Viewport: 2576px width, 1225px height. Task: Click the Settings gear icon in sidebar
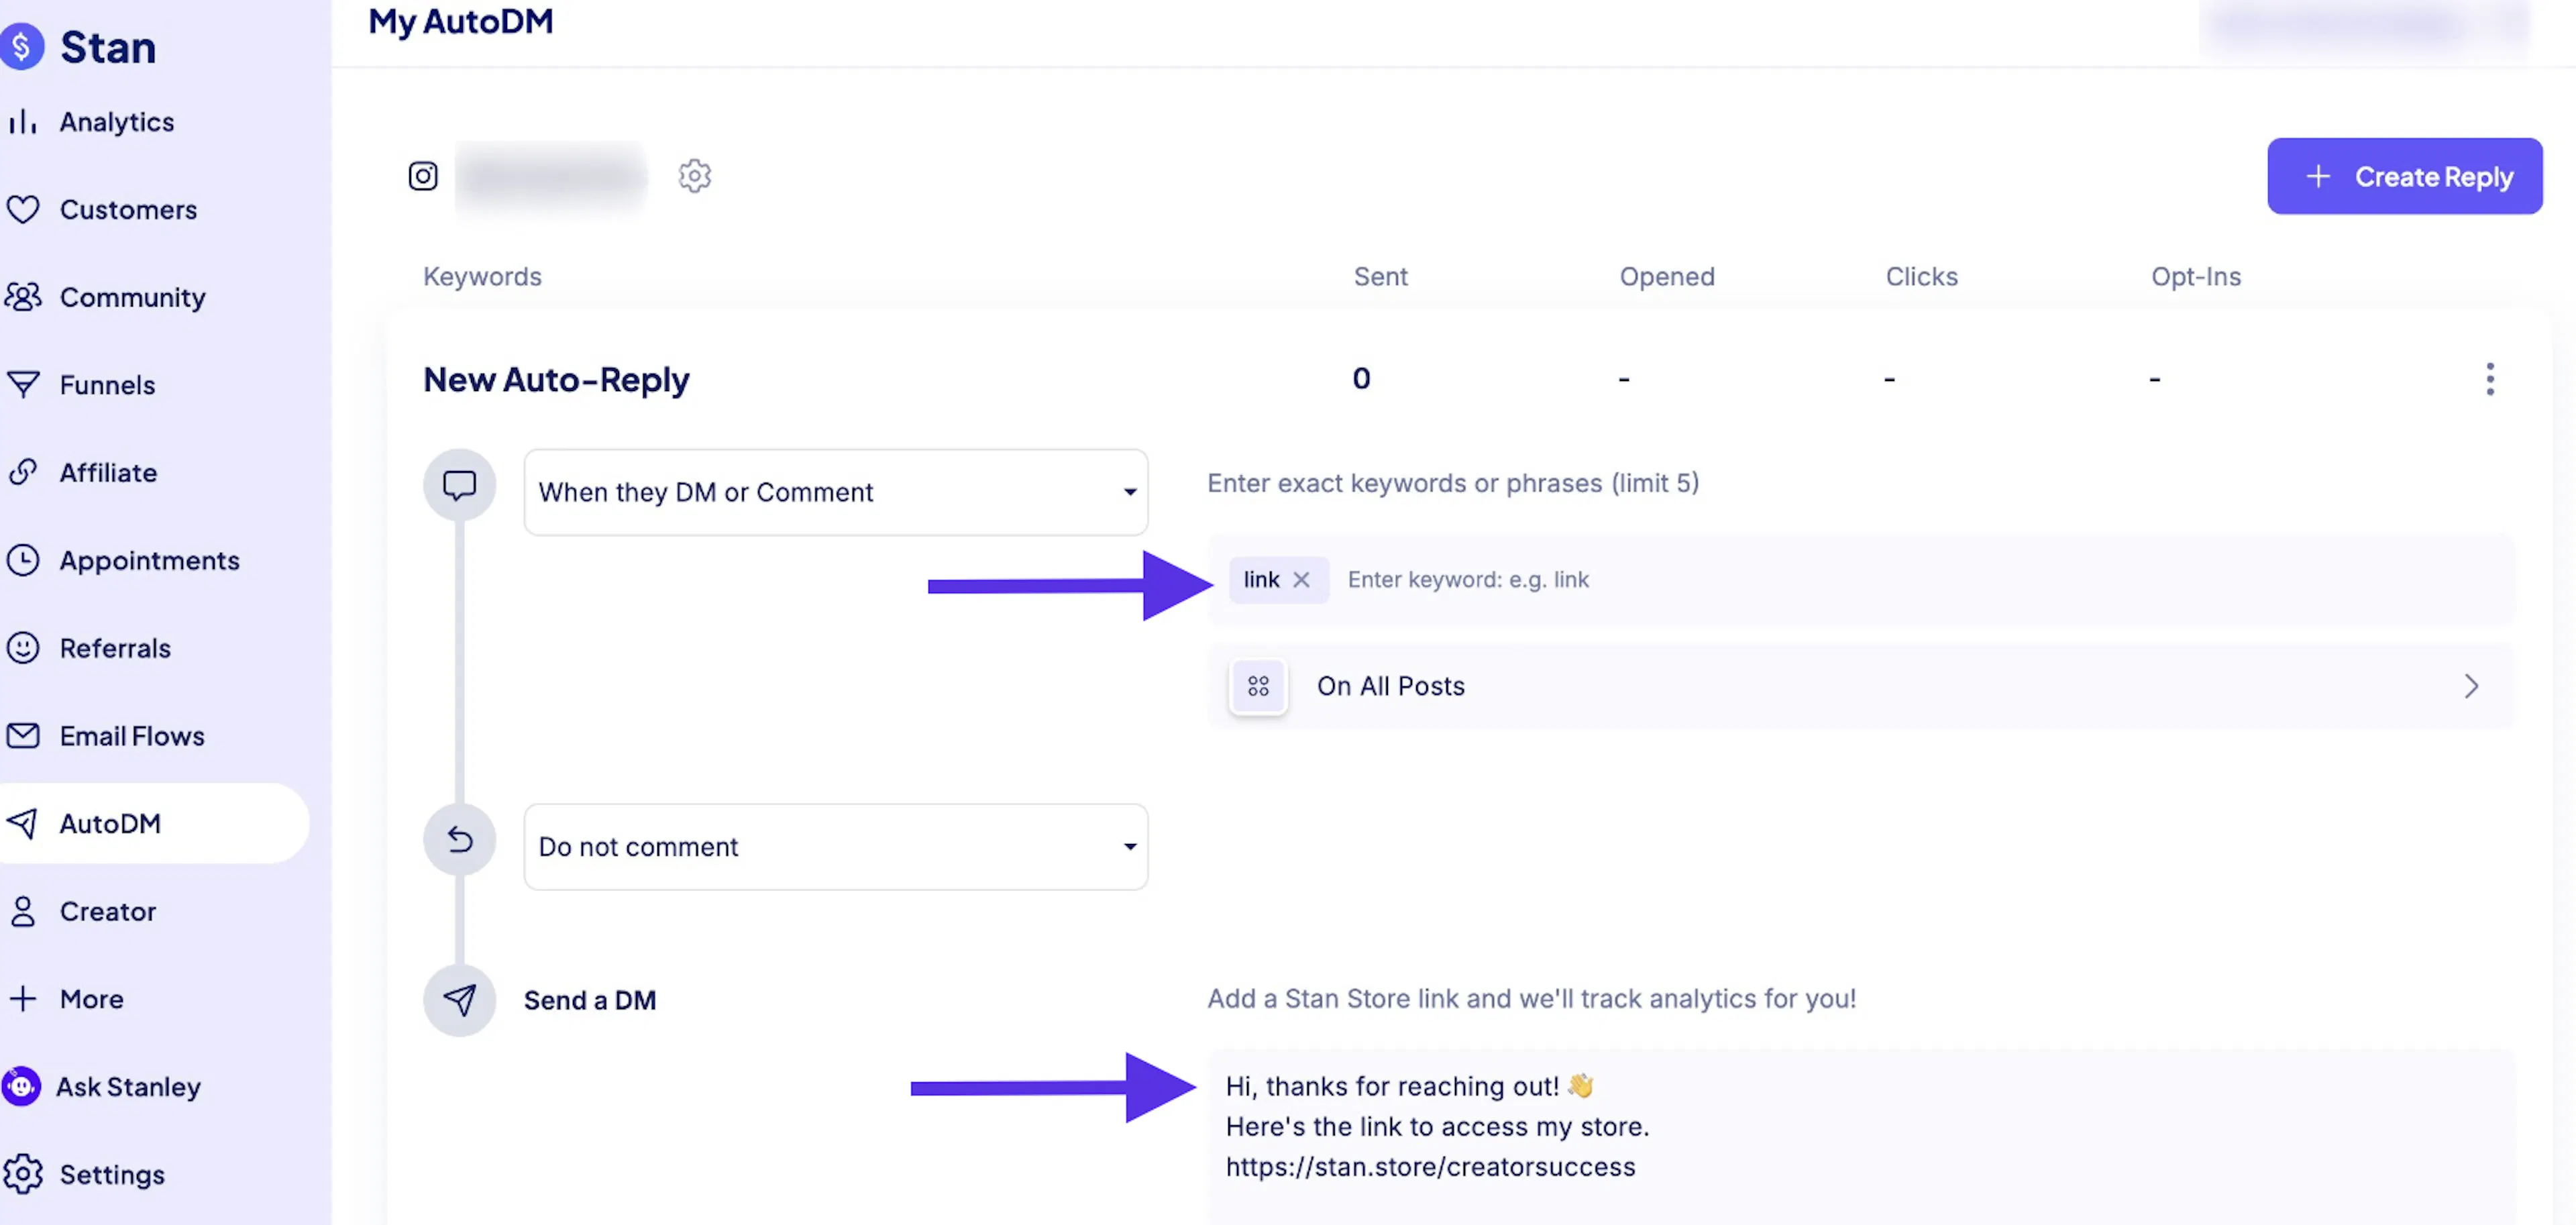[x=22, y=1174]
